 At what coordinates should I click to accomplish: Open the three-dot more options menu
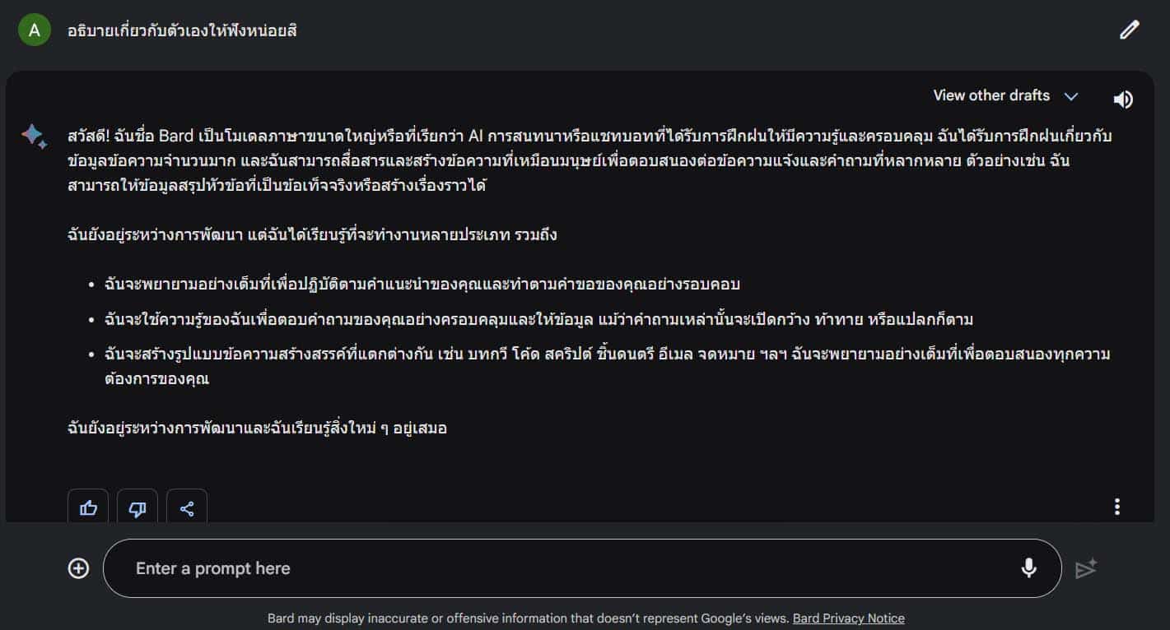1117,507
